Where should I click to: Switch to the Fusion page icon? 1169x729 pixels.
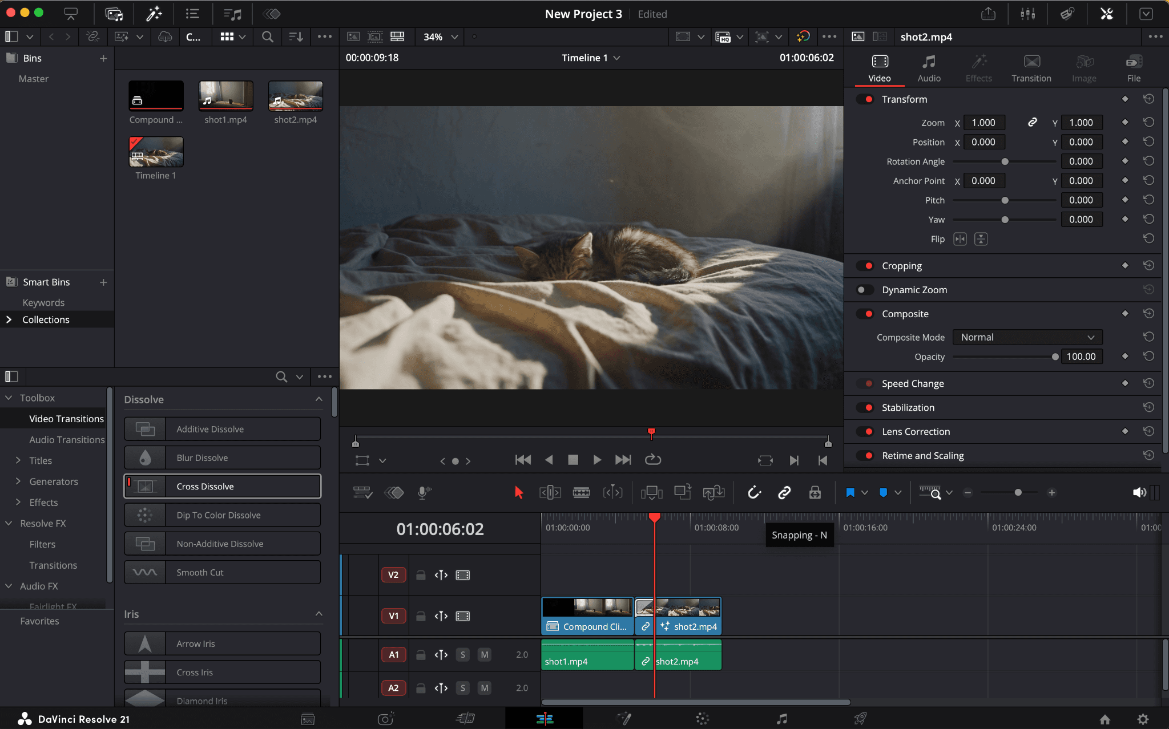(x=624, y=719)
